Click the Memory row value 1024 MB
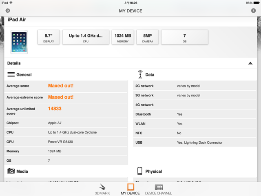The height and width of the screenshot is (196, 261). 55,151
